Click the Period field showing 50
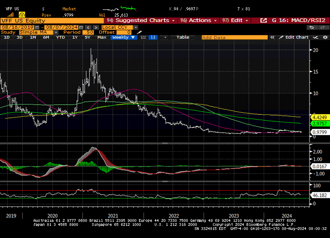The image size is (330, 238). point(88,32)
